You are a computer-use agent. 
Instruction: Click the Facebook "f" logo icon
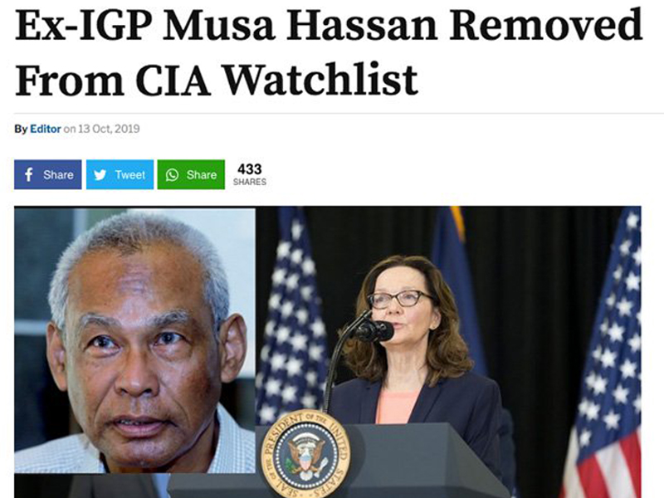[29, 174]
